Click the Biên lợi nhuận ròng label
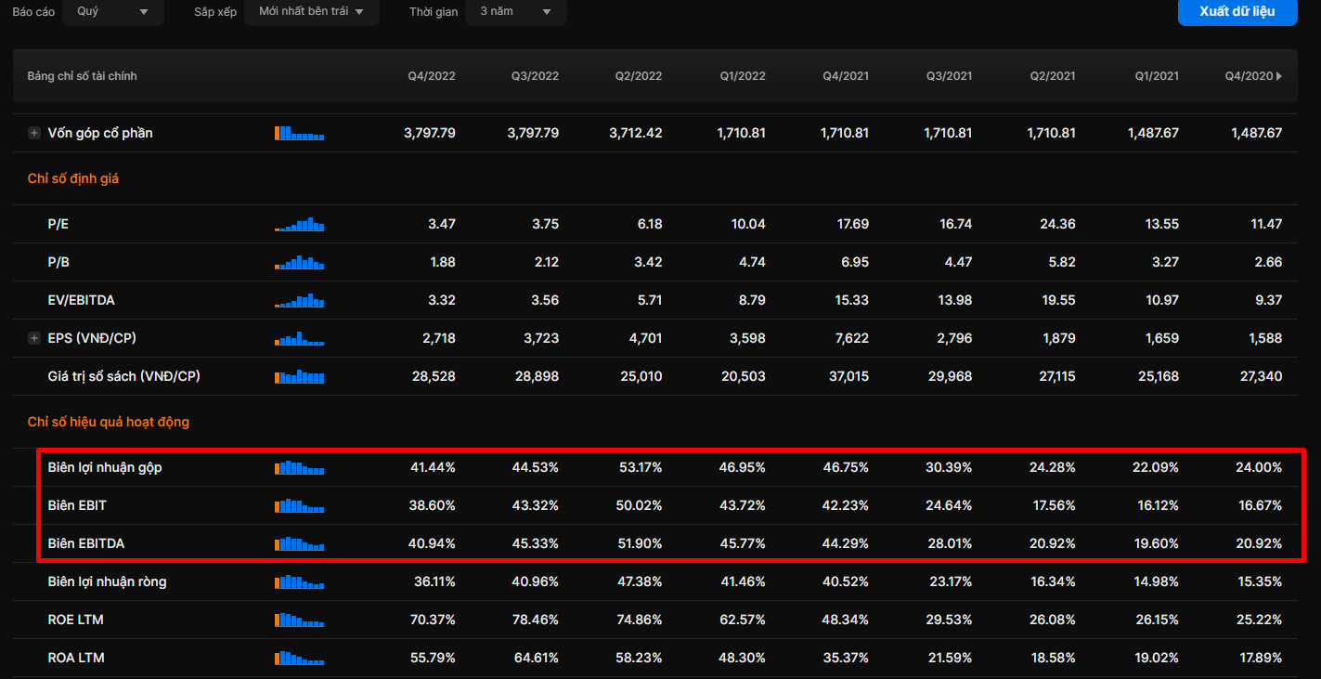1321x679 pixels. point(108,581)
